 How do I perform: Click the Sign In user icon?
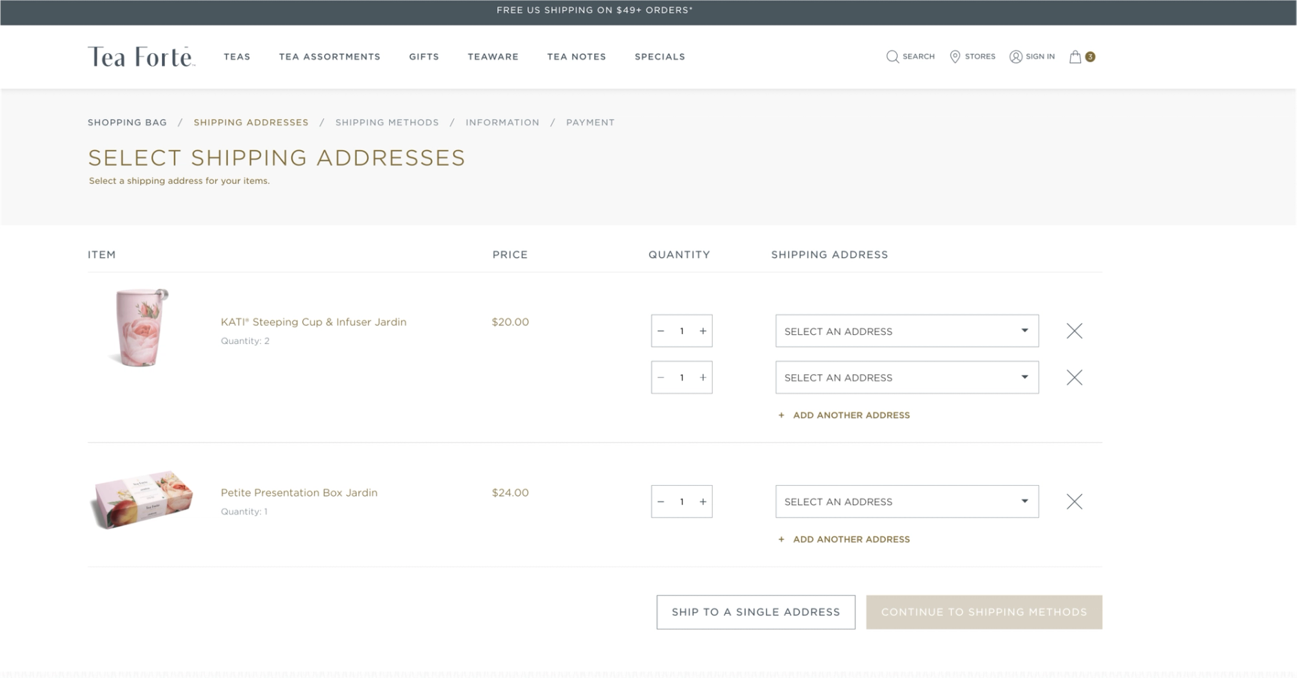coord(1016,56)
